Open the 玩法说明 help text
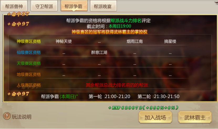This screenshot has width=218, height=129. 22,117
